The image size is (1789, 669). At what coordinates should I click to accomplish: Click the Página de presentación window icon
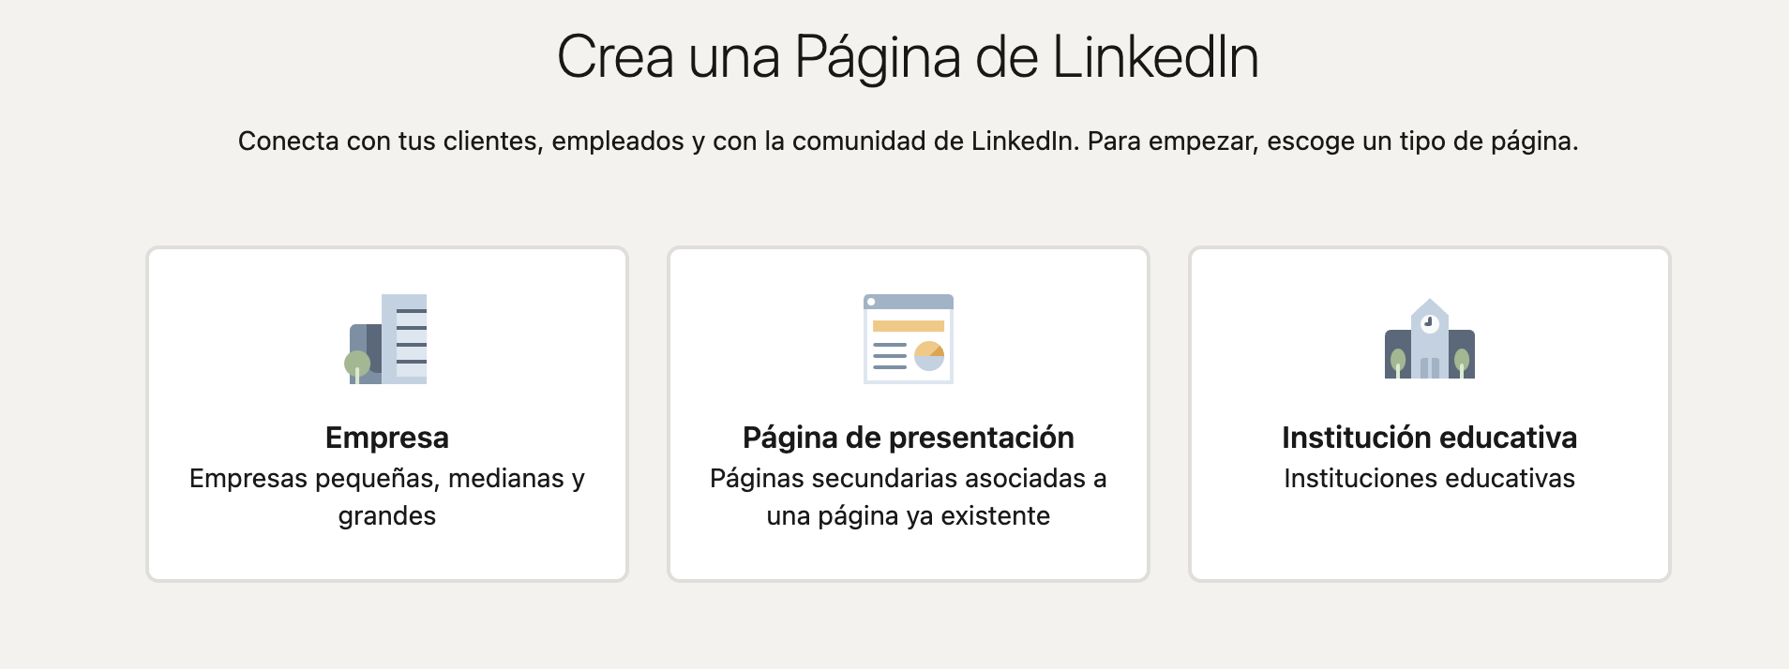point(909,339)
